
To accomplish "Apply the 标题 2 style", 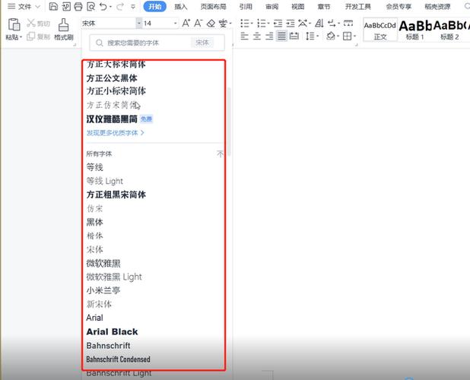I will point(449,30).
